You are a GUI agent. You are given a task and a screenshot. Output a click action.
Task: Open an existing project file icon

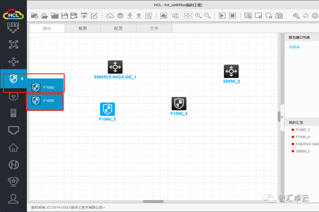(x=44, y=16)
